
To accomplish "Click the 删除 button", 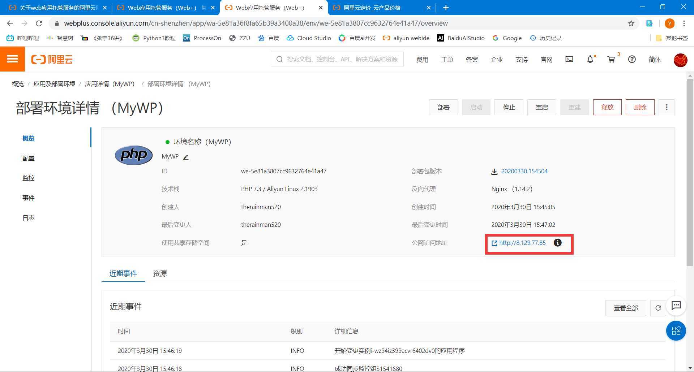I will [x=640, y=107].
